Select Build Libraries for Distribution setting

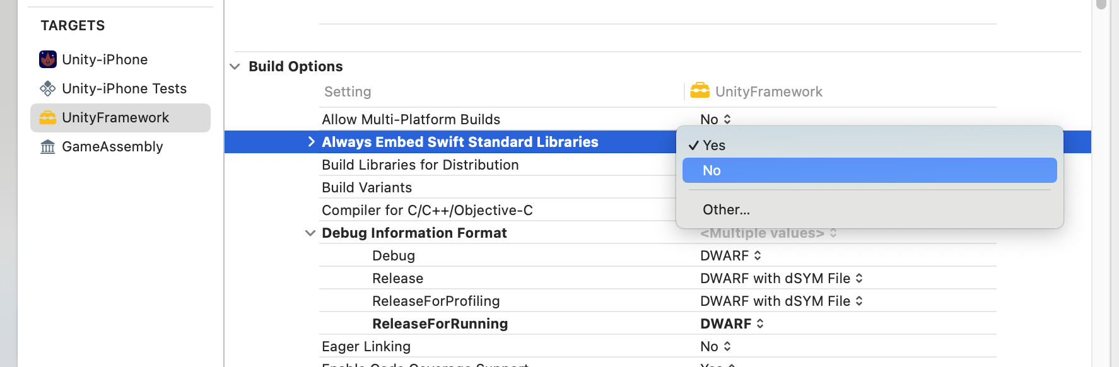click(x=420, y=165)
